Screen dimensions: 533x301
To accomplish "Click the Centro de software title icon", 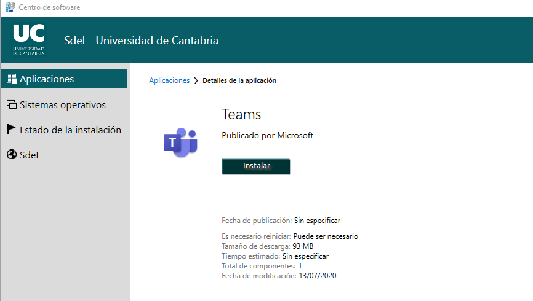I will click(x=10, y=7).
